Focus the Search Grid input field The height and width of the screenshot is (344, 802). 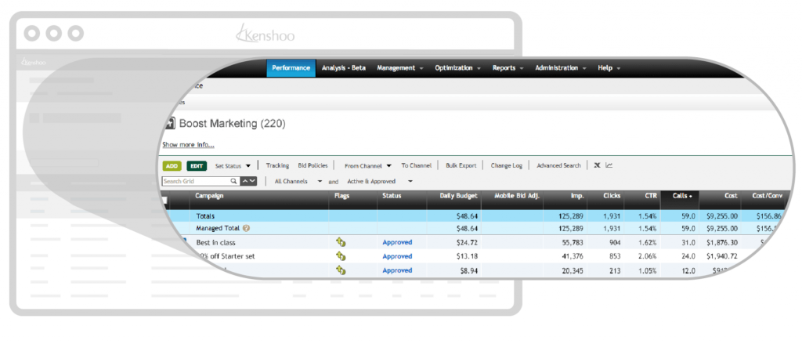(195, 181)
